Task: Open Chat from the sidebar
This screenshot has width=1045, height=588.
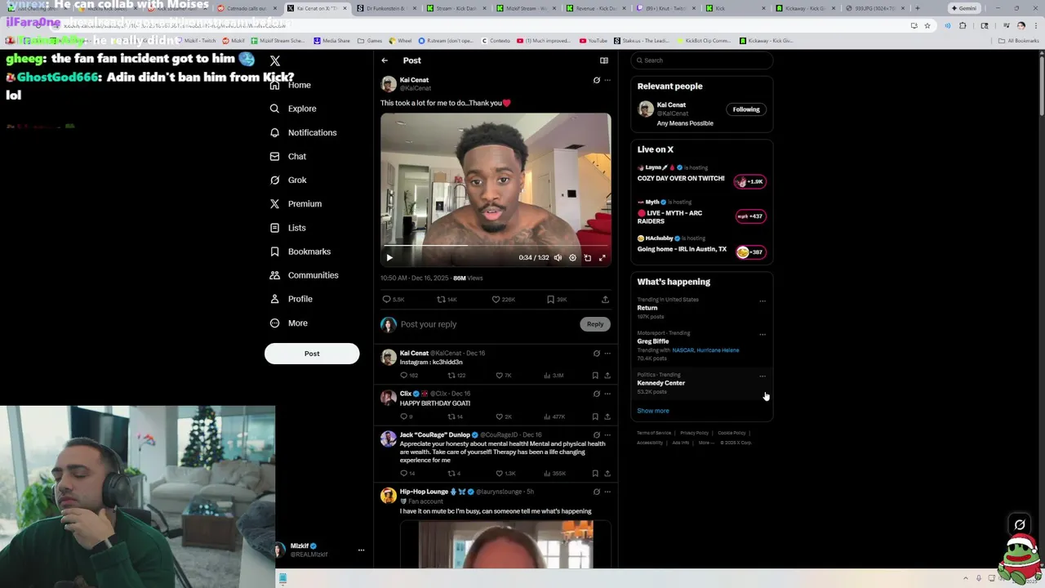Action: pyautogui.click(x=288, y=156)
